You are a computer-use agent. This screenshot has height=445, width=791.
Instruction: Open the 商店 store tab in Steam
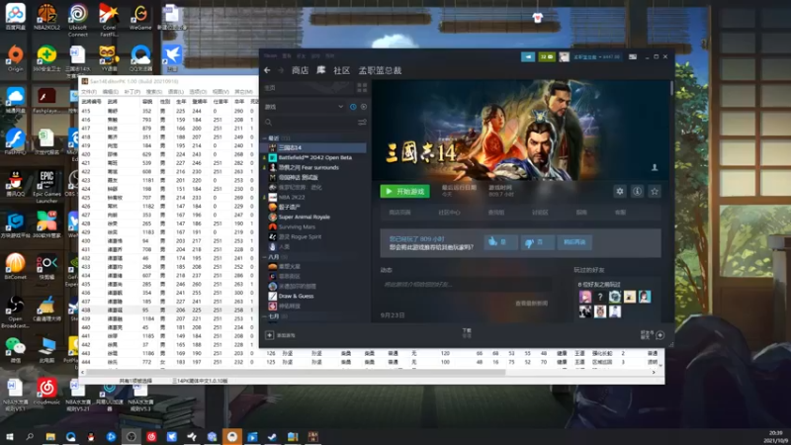[x=301, y=70]
